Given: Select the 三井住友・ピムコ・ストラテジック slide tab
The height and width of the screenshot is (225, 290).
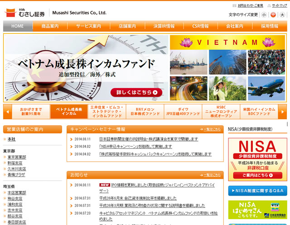Looking at the screenshot, I should tap(107, 111).
